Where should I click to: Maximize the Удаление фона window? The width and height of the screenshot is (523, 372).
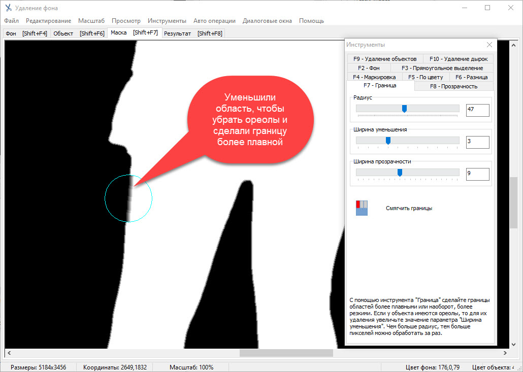pos(487,8)
